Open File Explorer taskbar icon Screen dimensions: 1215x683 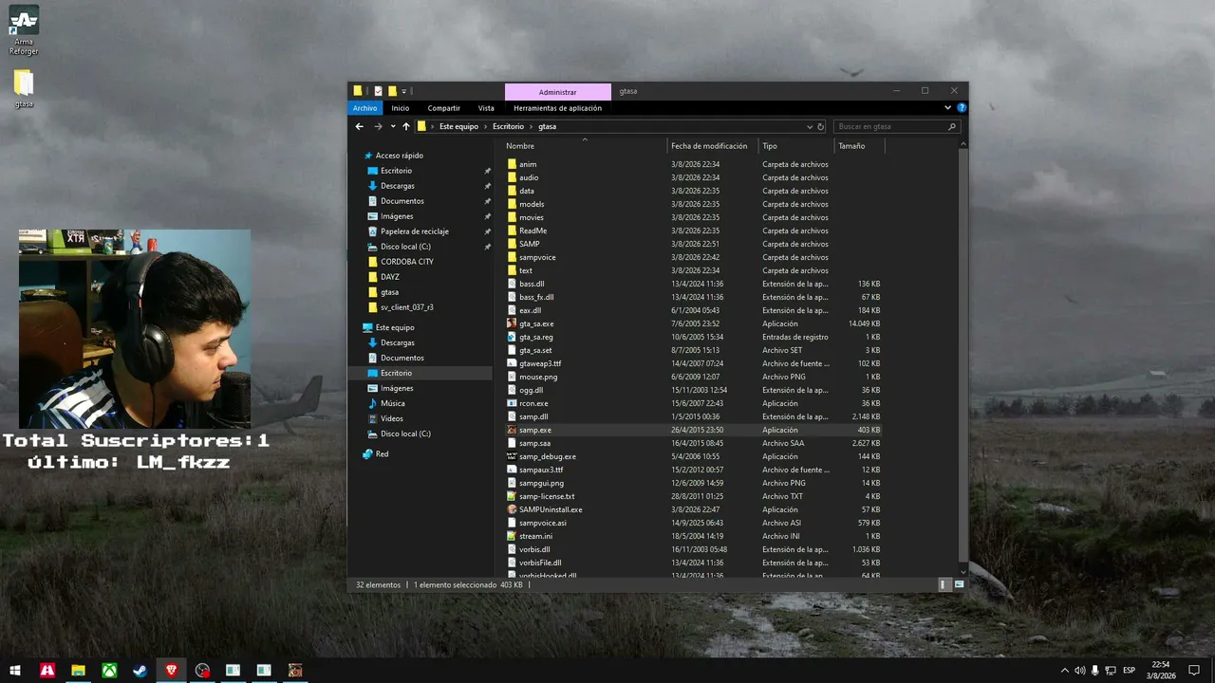pyautogui.click(x=78, y=670)
